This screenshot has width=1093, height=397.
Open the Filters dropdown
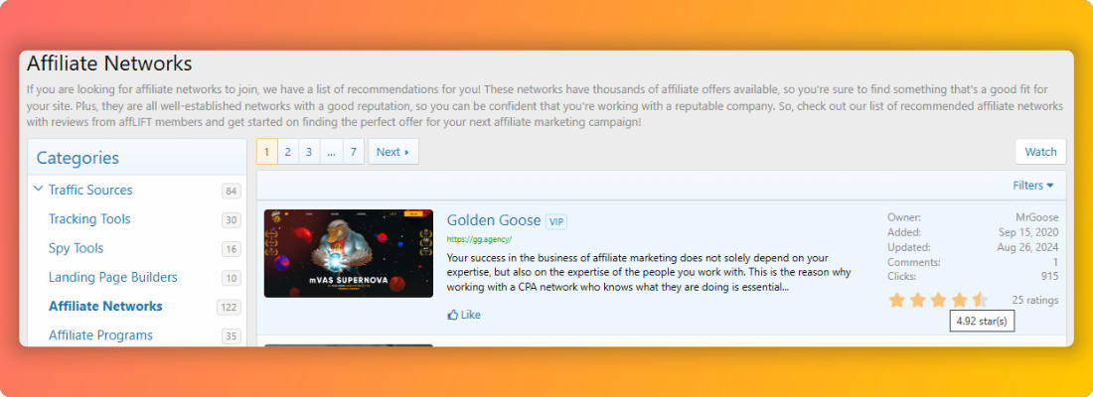tap(1033, 186)
